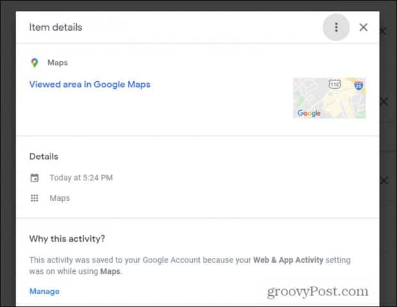Viewport: 397px width, 307px height.
Task: Close the Item details dialog
Action: click(x=363, y=27)
